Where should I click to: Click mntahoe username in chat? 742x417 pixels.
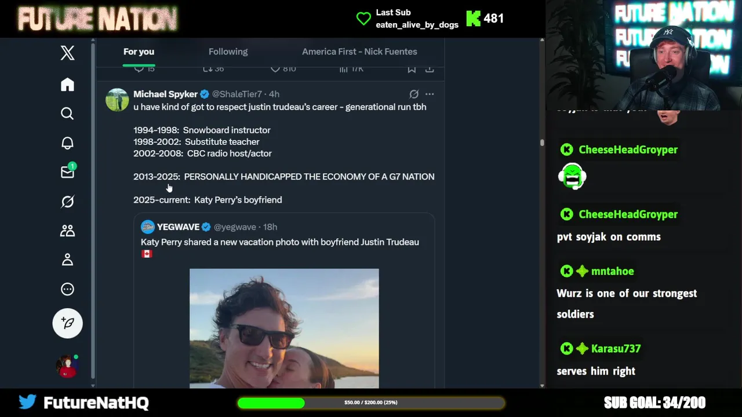612,271
